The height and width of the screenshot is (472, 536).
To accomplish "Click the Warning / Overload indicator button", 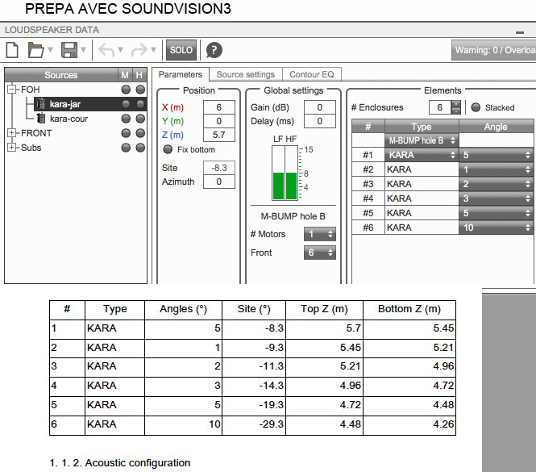I will click(493, 50).
